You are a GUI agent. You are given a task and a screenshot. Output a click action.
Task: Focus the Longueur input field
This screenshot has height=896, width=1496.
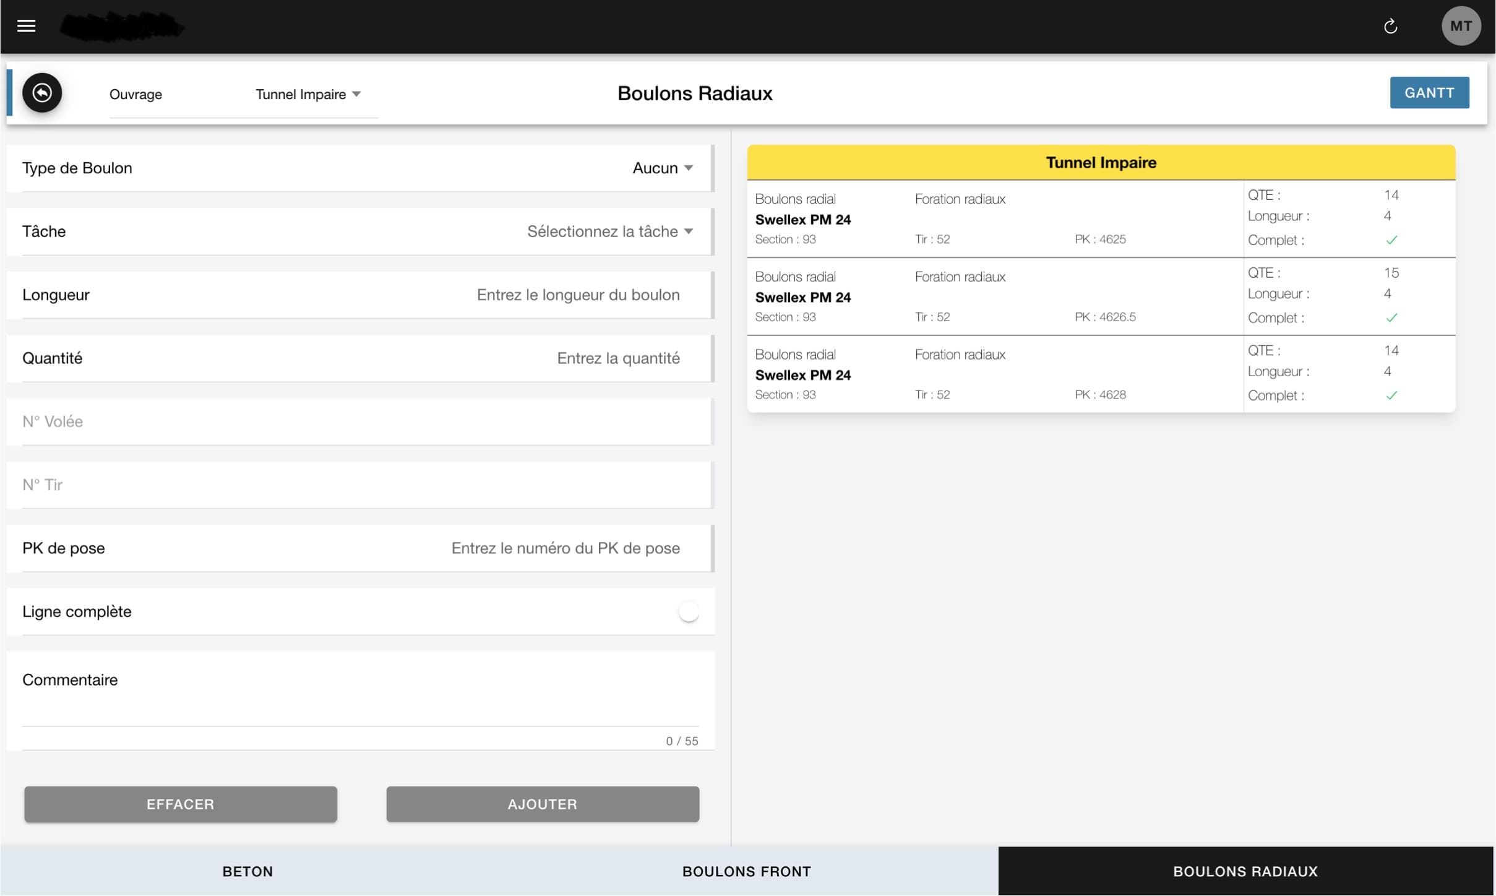pyautogui.click(x=578, y=295)
